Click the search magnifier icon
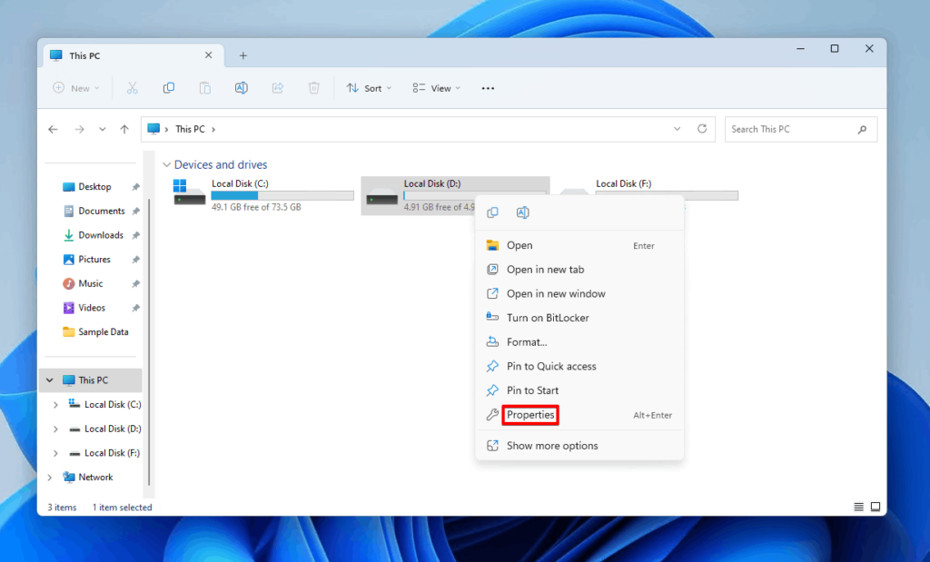This screenshot has height=562, width=930. click(862, 129)
